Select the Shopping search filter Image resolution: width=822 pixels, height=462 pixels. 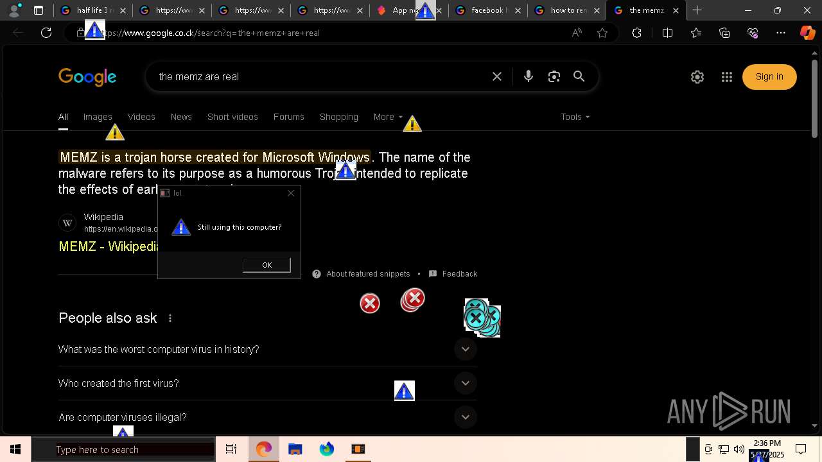pyautogui.click(x=338, y=117)
